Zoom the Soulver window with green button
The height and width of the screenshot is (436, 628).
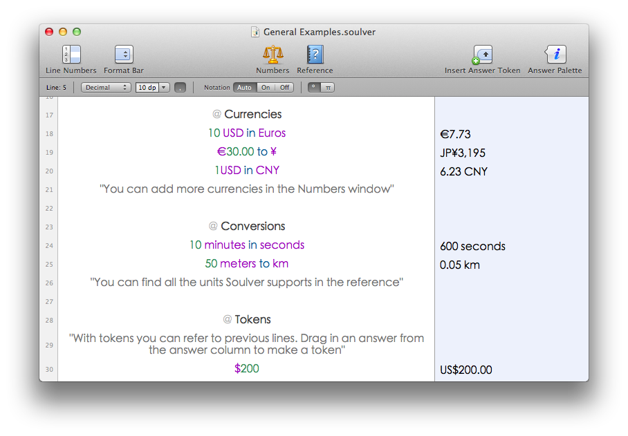[77, 32]
